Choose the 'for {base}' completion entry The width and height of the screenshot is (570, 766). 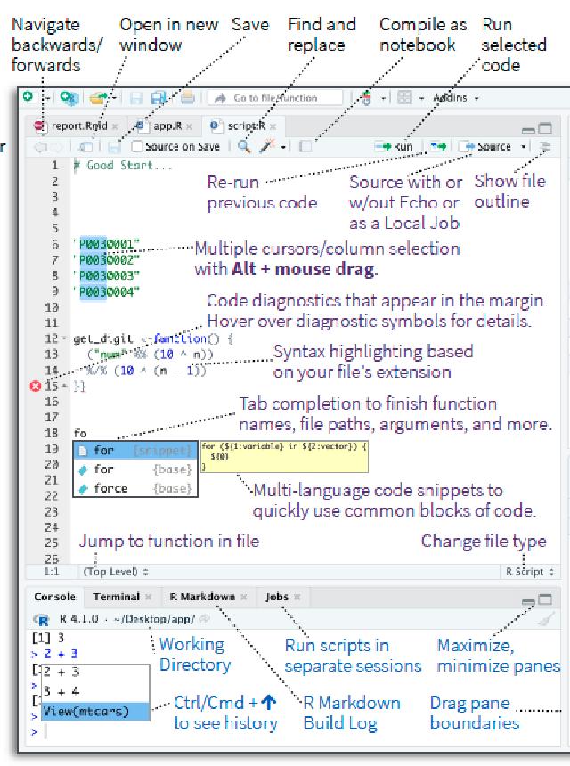point(135,469)
